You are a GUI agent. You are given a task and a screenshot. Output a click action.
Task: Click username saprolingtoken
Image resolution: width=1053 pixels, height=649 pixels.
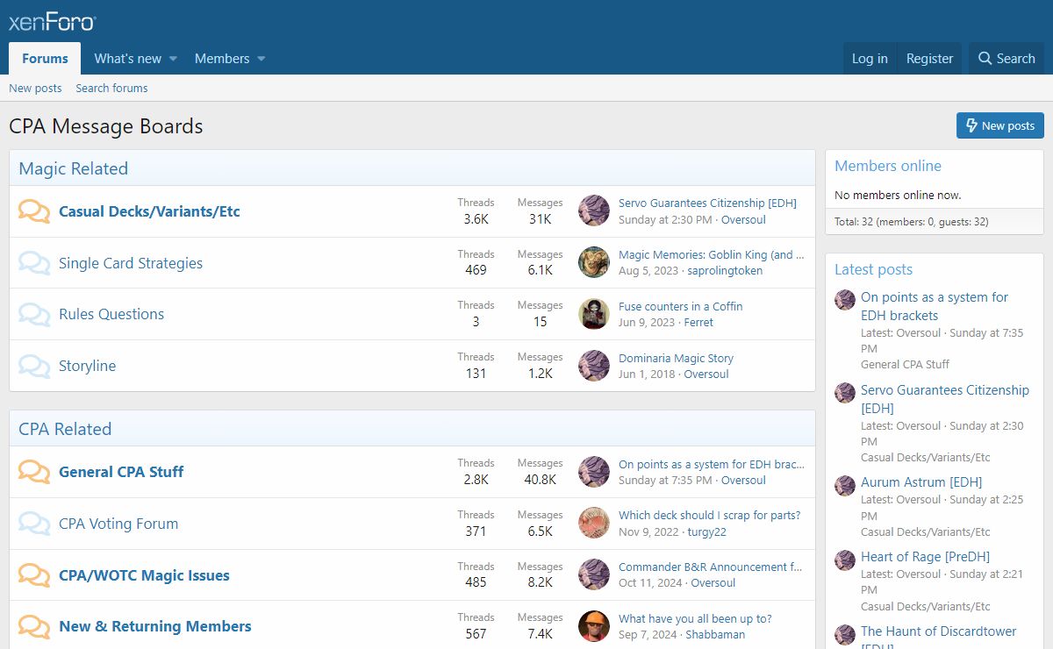725,270
